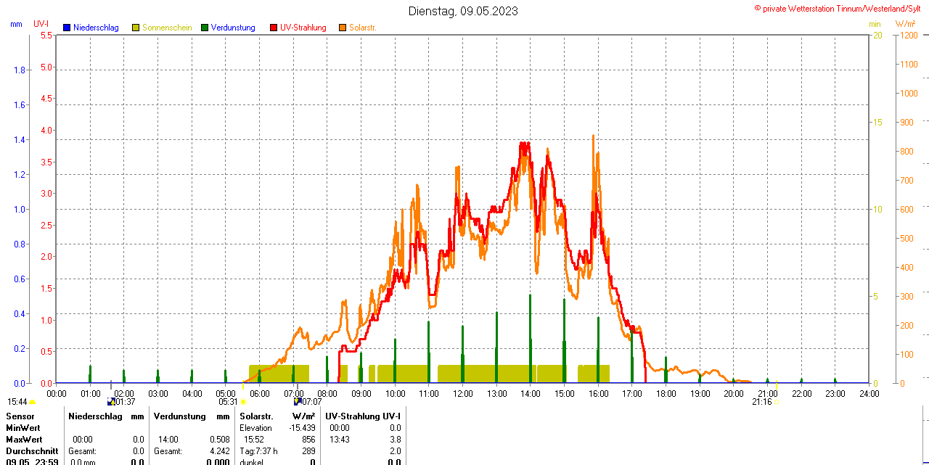Click the 18:00 label on the time axis
The image size is (929, 465).
pos(666,393)
